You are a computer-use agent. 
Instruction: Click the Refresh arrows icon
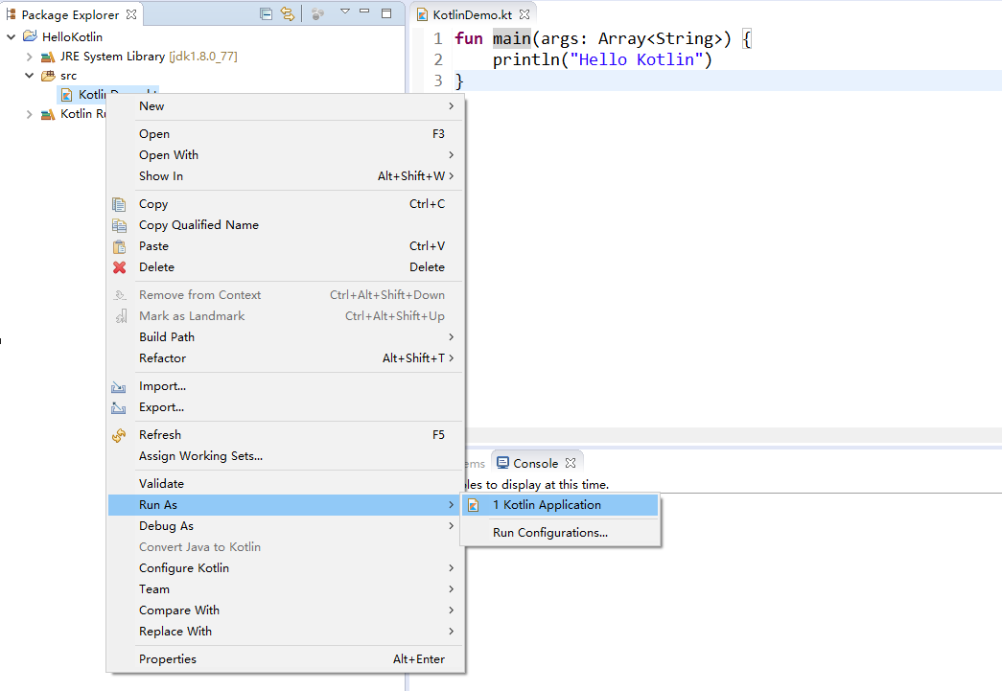119,435
